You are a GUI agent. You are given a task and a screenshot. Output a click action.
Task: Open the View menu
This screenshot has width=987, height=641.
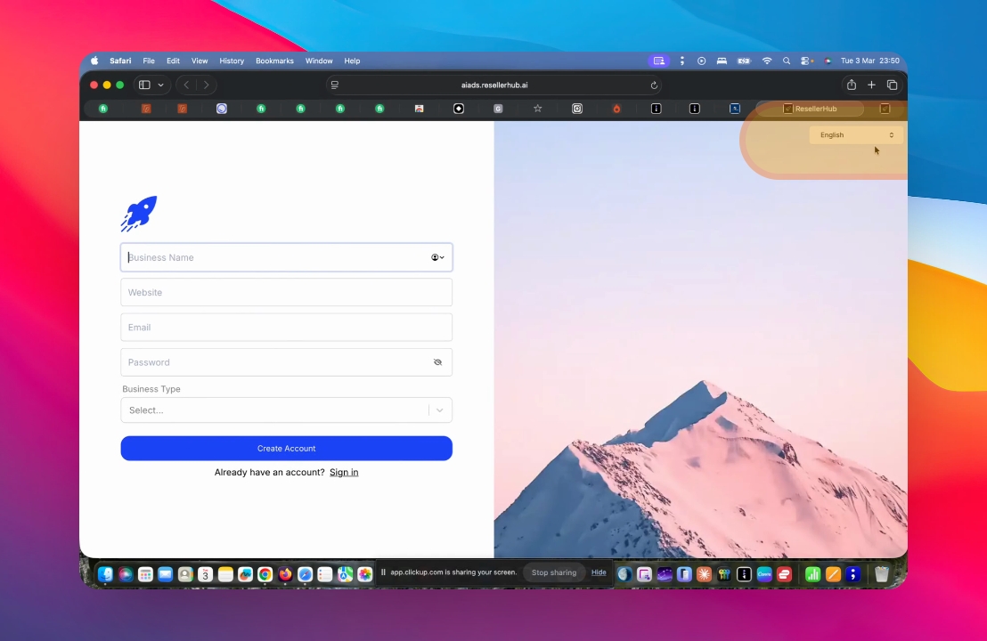(x=200, y=61)
